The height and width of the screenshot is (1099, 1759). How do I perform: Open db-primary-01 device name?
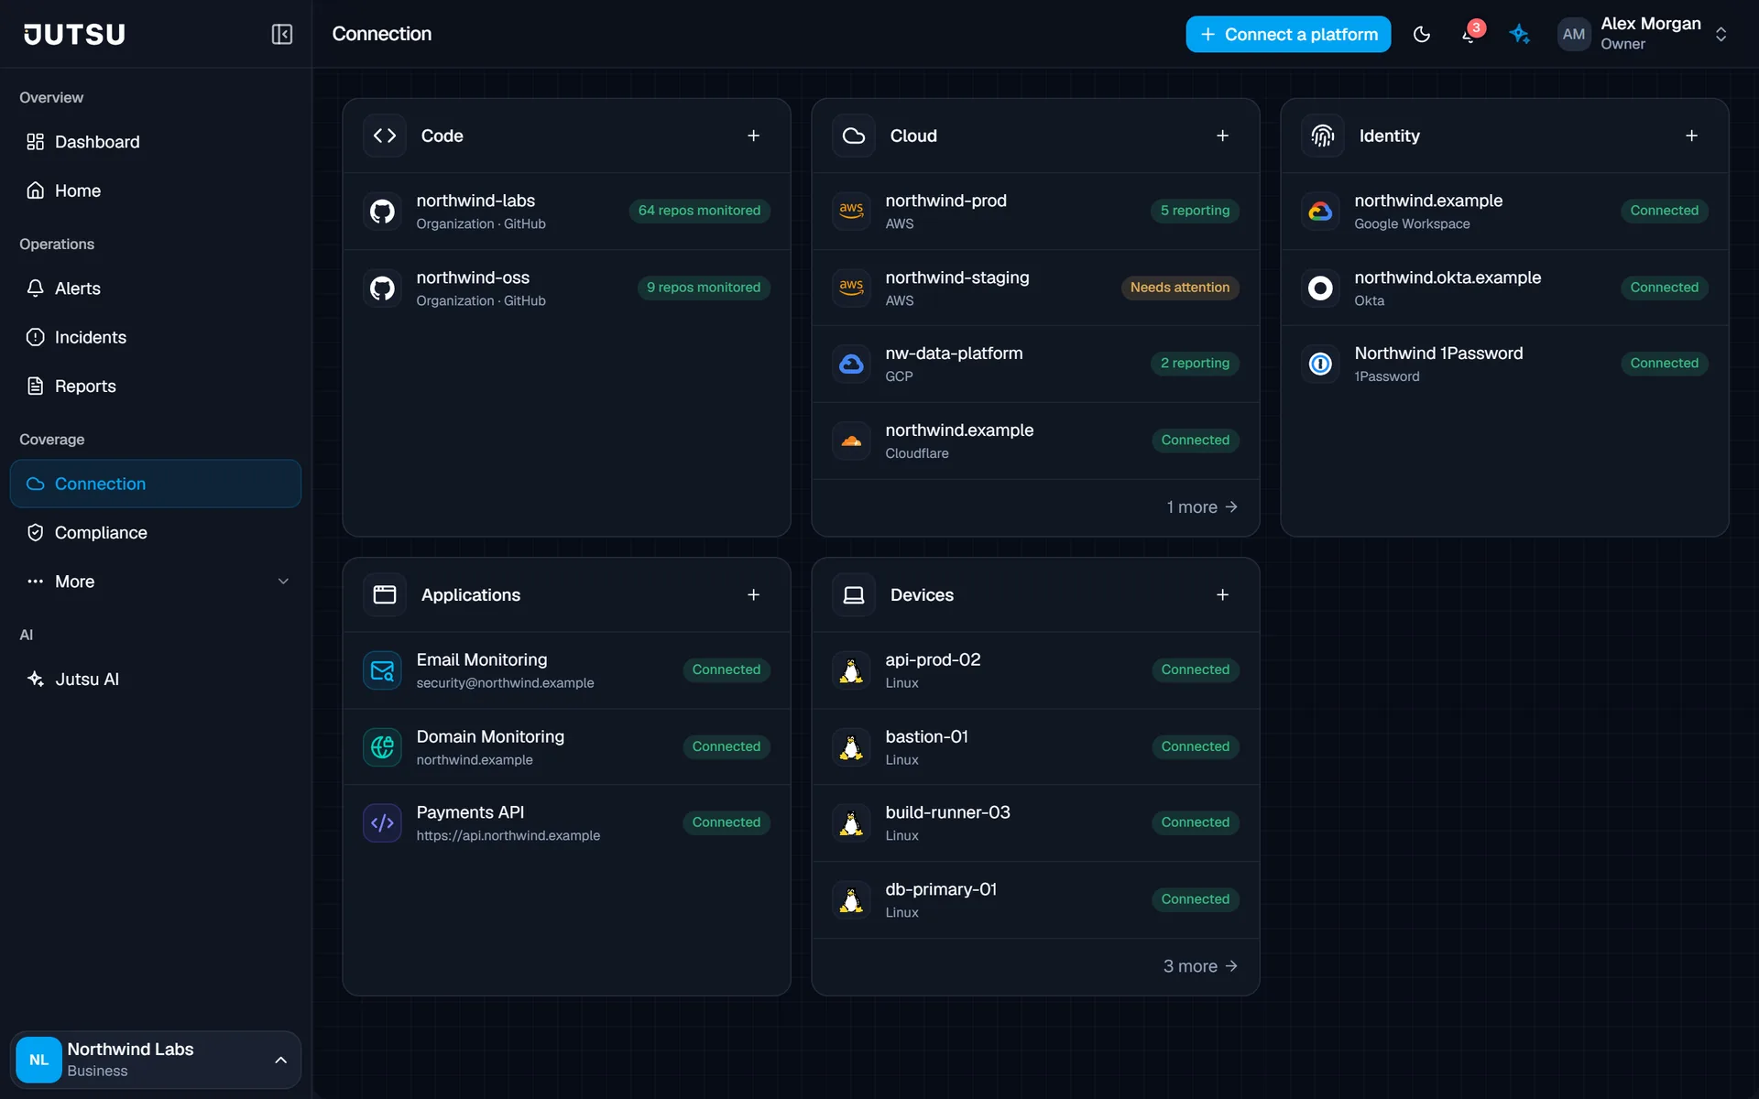point(941,889)
